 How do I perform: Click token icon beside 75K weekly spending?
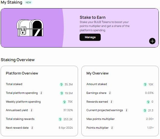tap(64, 102)
